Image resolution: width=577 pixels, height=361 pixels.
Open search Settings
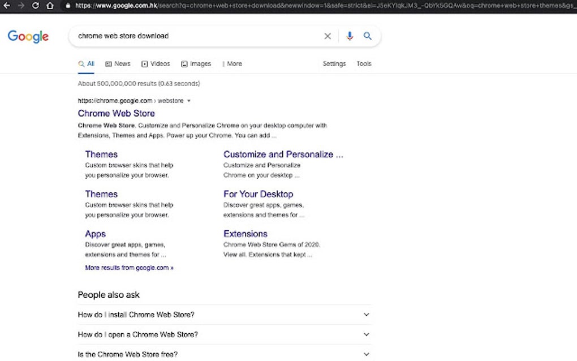pyautogui.click(x=334, y=63)
